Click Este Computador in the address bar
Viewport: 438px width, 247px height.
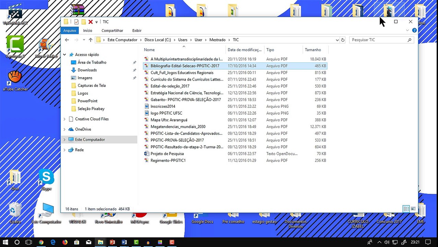[122, 40]
